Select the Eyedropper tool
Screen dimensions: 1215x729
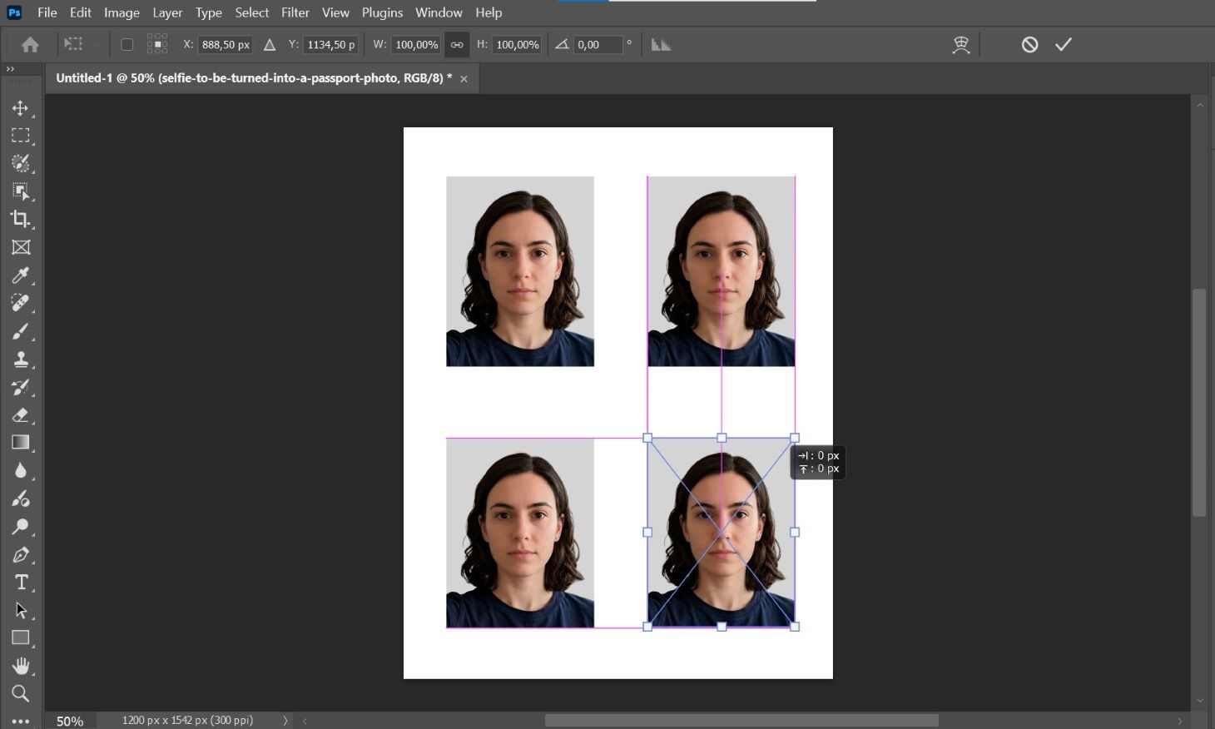click(x=21, y=275)
